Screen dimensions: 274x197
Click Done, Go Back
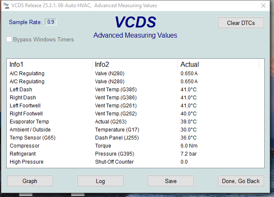(241, 181)
